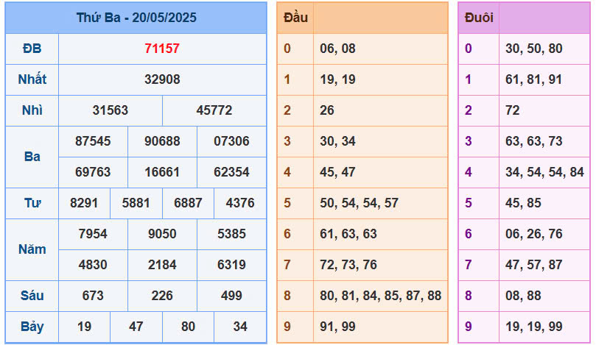The width and height of the screenshot is (596, 345).
Task: Click "45, 85" in the Đuôi table
Action: pyautogui.click(x=523, y=203)
